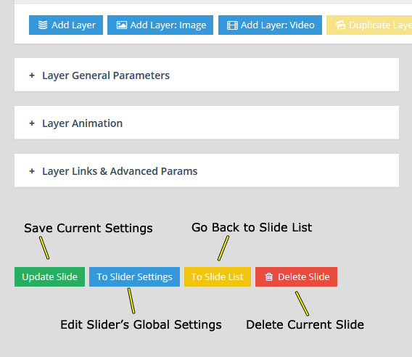Click the plus icon beside Layer General Parameters
This screenshot has height=357, width=412.
click(x=32, y=75)
